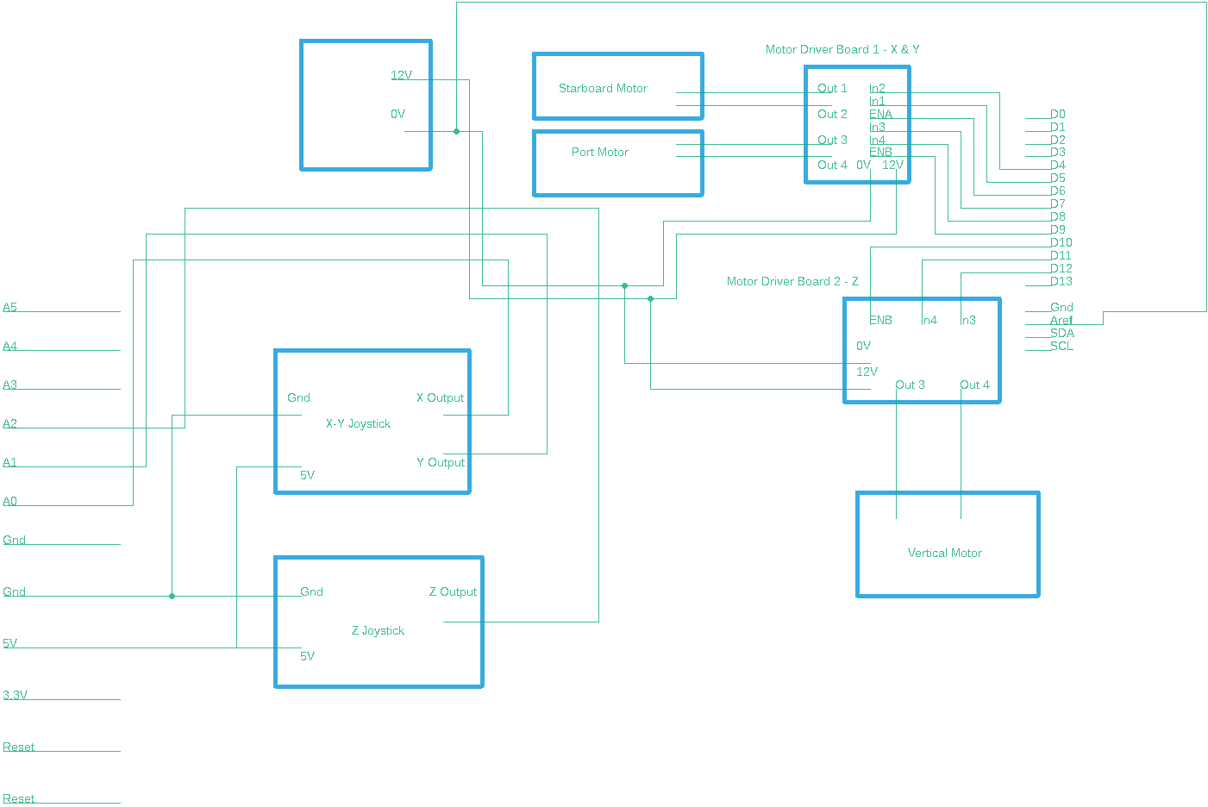Select the X-Y Joystick component
This screenshot has height=807, width=1208.
point(358,423)
